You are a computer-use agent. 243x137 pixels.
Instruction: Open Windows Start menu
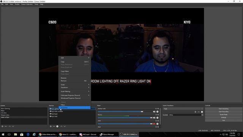[3, 134]
